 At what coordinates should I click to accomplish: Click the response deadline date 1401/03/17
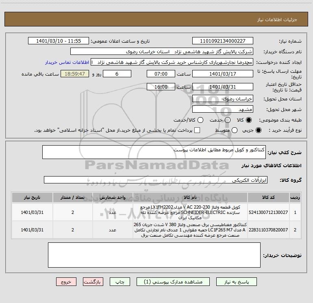pos(223,74)
